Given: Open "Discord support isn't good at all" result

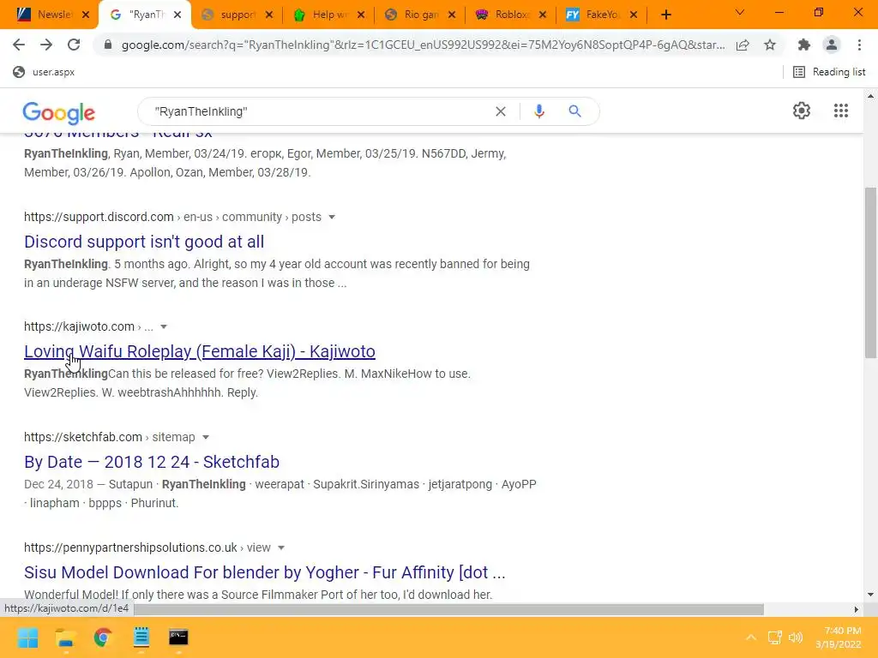Looking at the screenshot, I should pyautogui.click(x=144, y=242).
